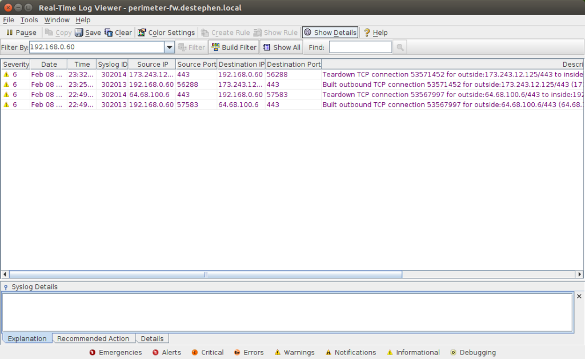Open the Tools menu
Image resolution: width=585 pixels, height=359 pixels.
coord(29,20)
